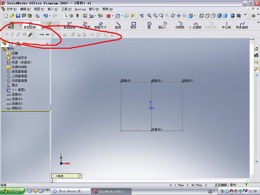
Task: Undo the last action
Action: (45, 16)
